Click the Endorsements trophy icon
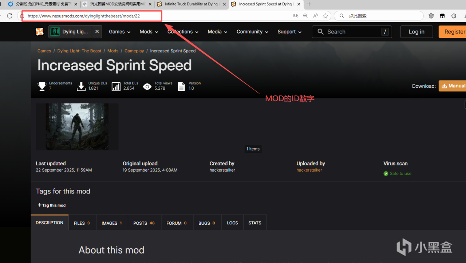 (42, 86)
